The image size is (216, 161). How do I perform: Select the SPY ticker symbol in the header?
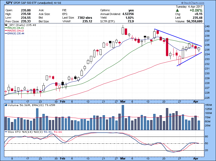pos(9,3)
